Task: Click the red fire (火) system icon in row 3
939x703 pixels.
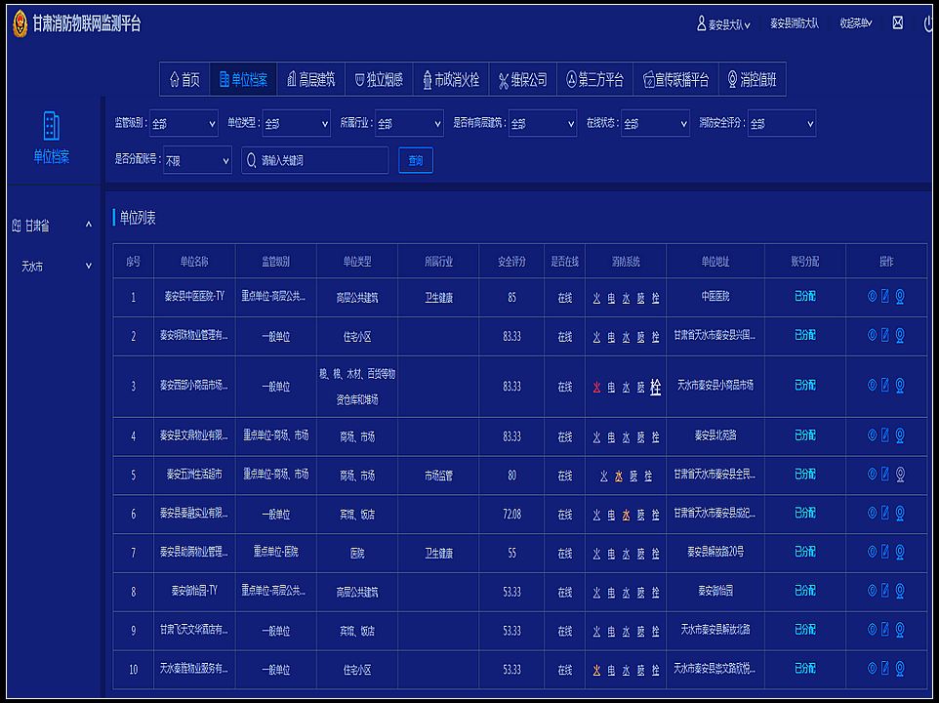Action: [x=596, y=387]
